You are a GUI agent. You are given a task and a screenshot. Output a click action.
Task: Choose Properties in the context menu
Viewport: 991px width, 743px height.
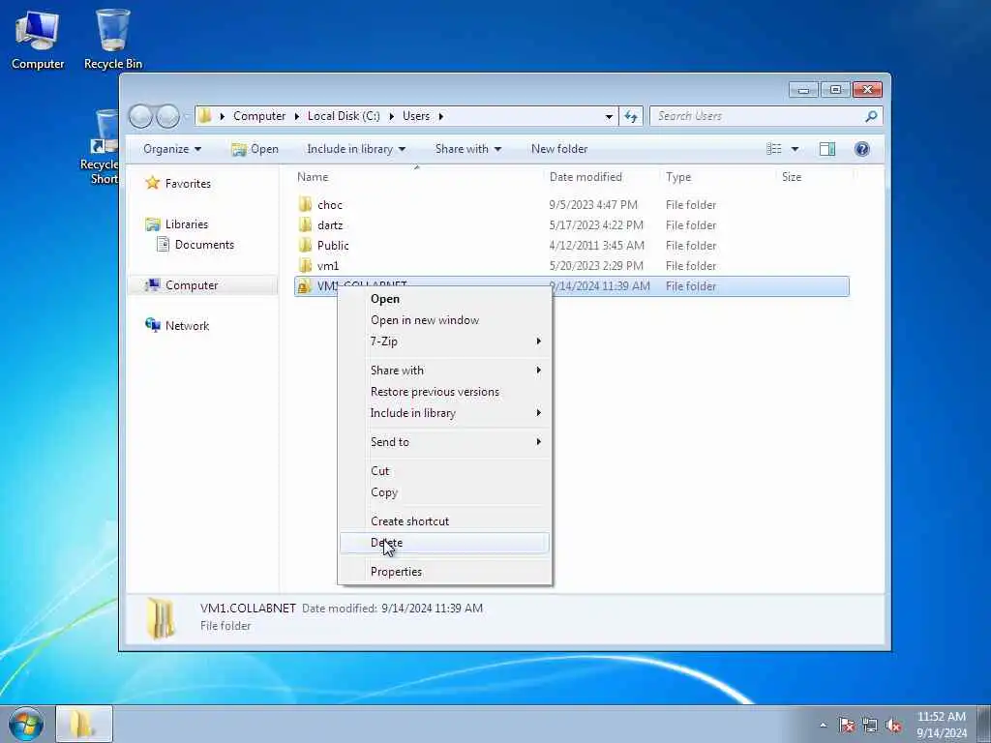coord(445,572)
